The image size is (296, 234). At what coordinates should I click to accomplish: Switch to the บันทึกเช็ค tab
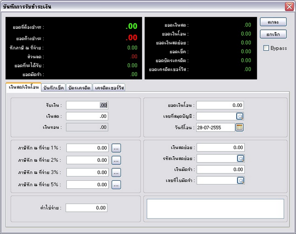click(x=53, y=88)
